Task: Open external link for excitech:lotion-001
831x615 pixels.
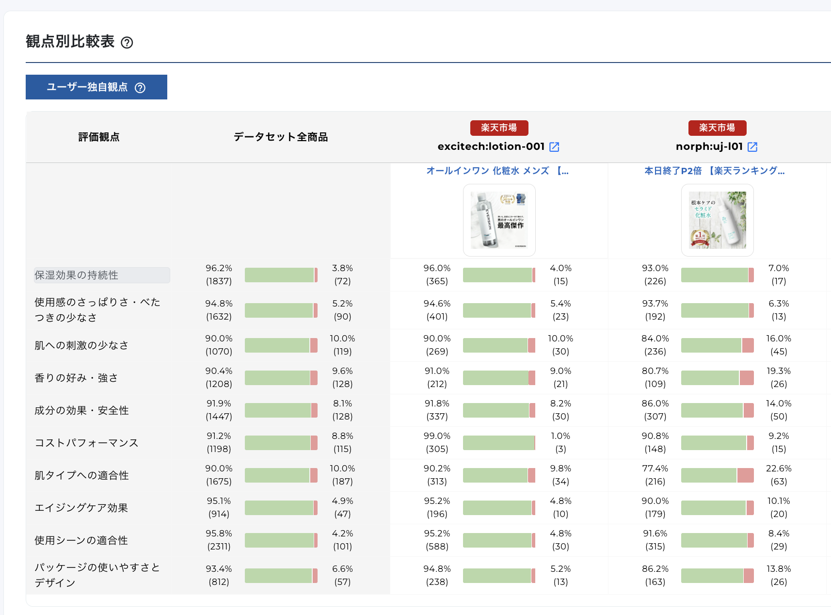Action: point(555,147)
